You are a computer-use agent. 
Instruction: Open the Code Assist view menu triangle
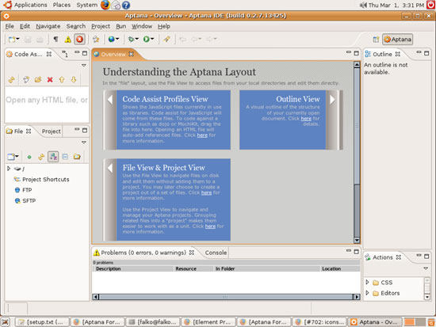point(84,65)
